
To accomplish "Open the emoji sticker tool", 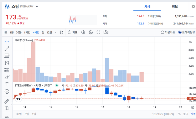I will [7, 91].
